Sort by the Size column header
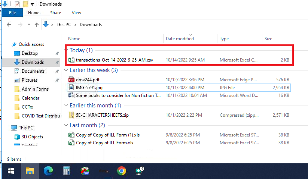 [x=268, y=39]
